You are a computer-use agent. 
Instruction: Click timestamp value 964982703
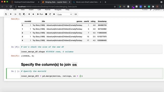[102, 25]
